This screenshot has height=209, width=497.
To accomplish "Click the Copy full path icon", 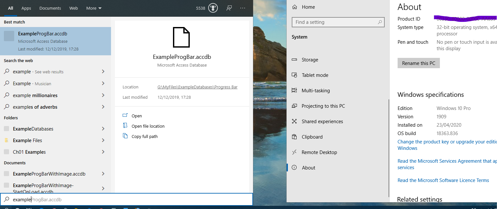I will [125, 136].
